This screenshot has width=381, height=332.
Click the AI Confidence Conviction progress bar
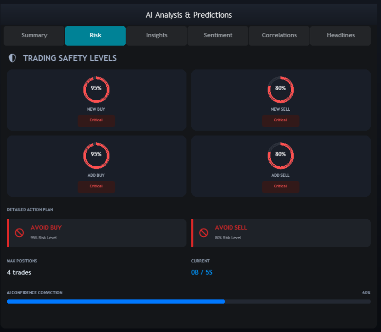pos(189,302)
